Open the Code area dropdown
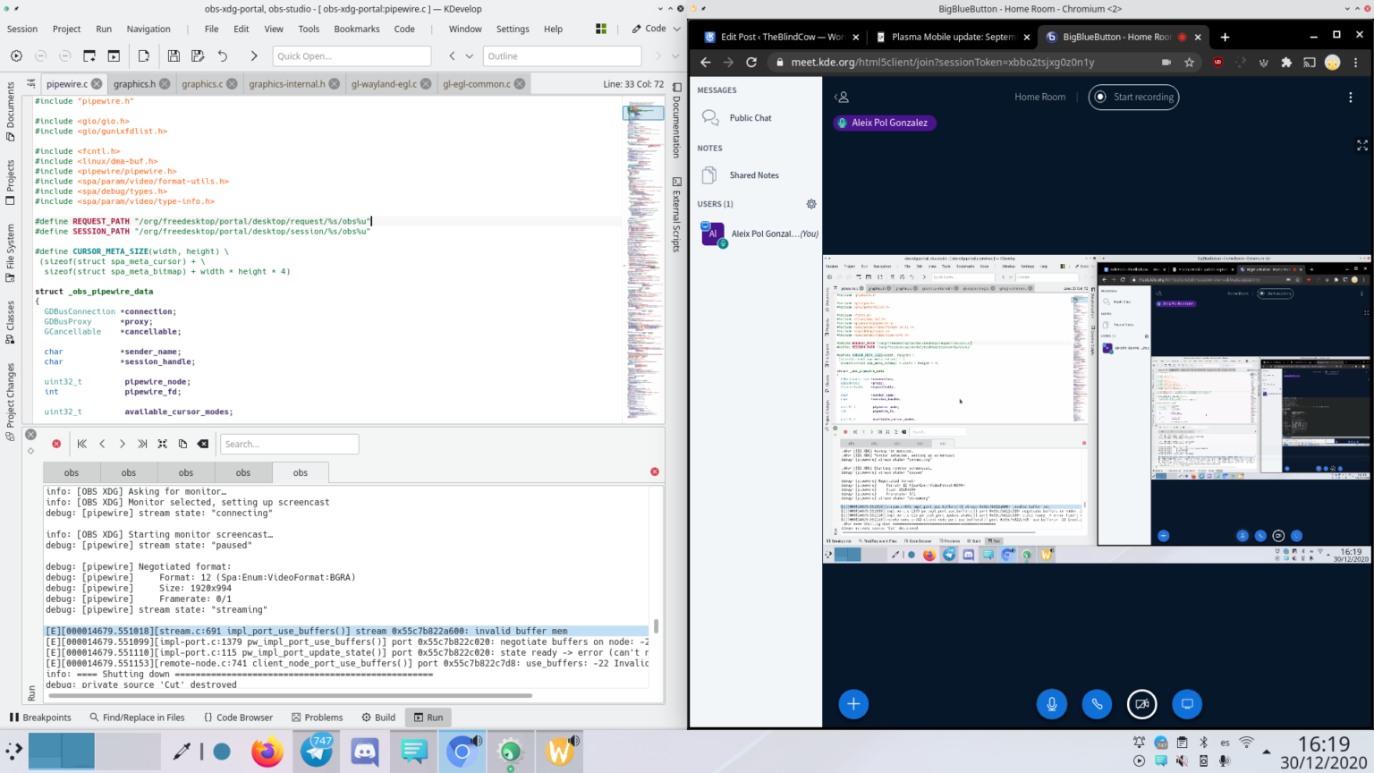 tap(656, 29)
